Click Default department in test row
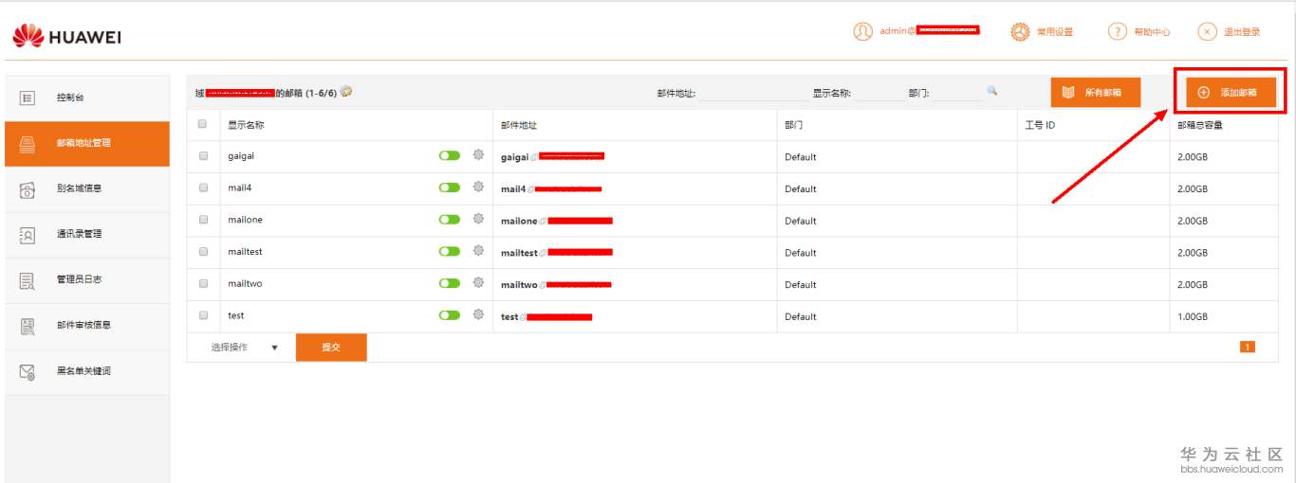Viewport: 1296px width, 483px height. point(801,316)
